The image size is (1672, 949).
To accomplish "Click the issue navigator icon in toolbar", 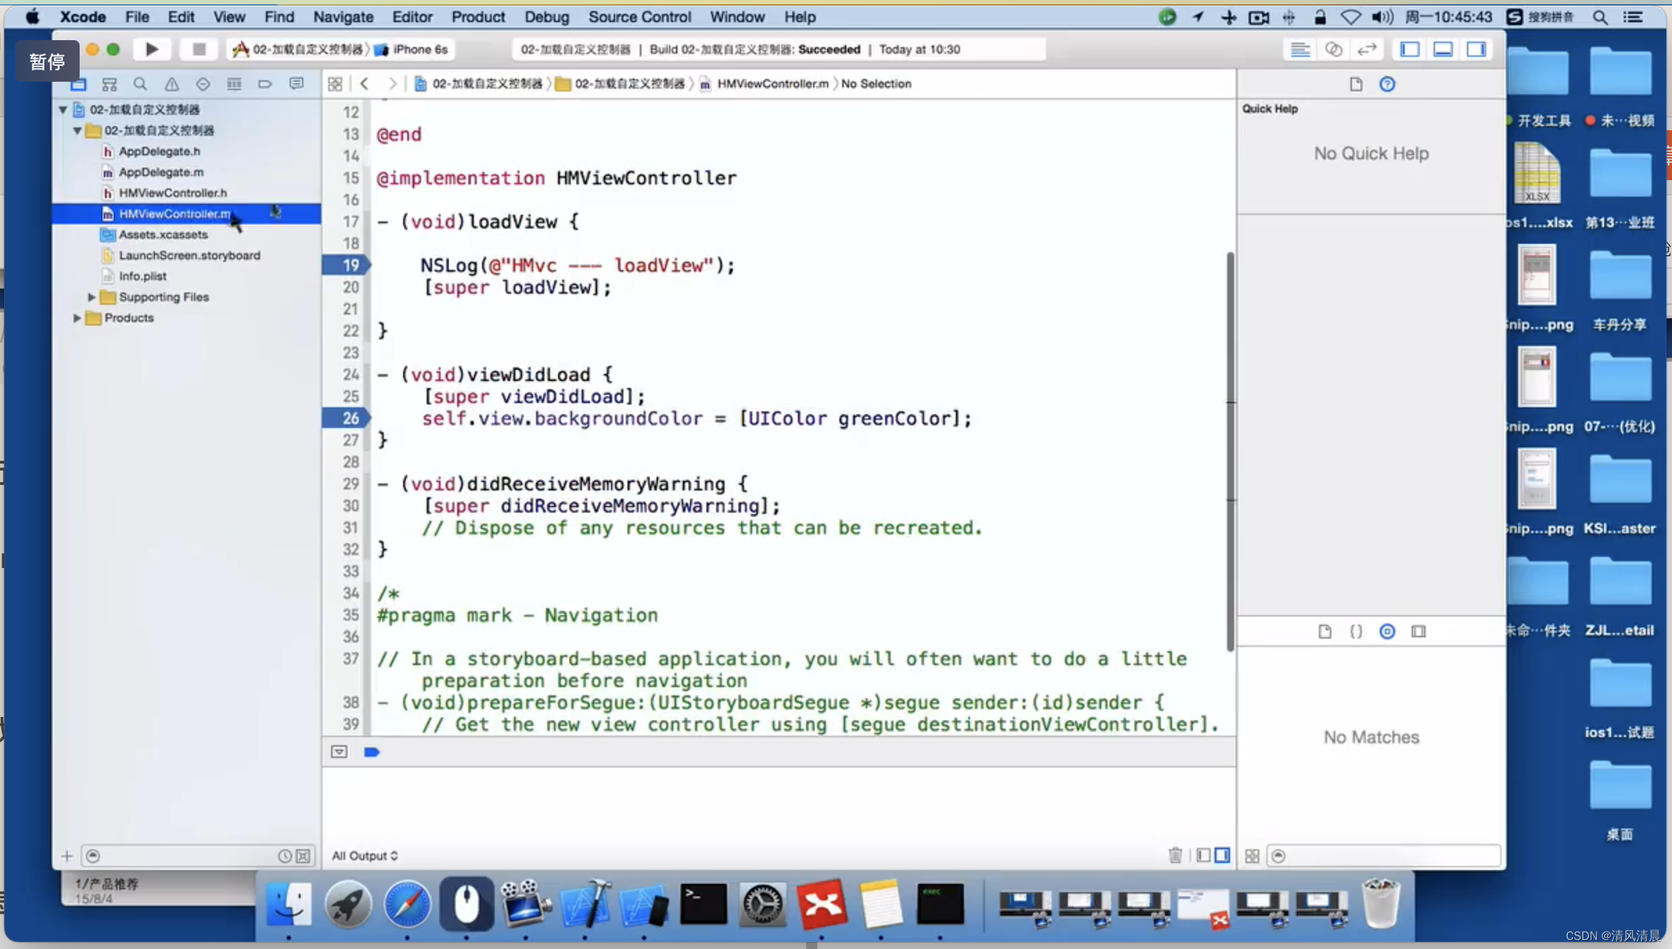I will (169, 82).
